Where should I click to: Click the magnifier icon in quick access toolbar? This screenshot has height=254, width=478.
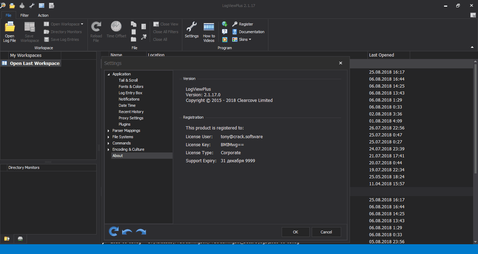point(3,6)
